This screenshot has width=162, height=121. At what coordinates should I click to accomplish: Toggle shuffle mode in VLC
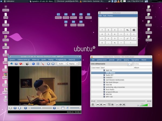[x=124, y=105]
